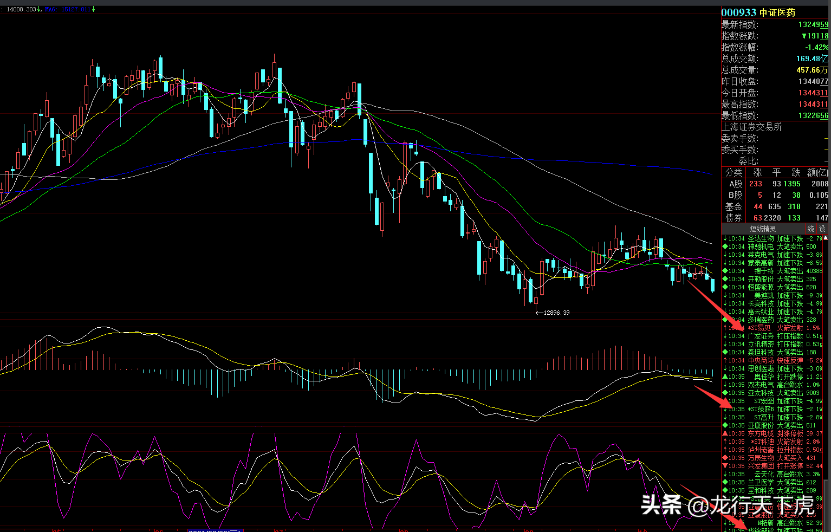The height and width of the screenshot is (532, 831).
Task: Select the 恒盛能源 大笔卖出 alert row
Action: tap(772, 287)
